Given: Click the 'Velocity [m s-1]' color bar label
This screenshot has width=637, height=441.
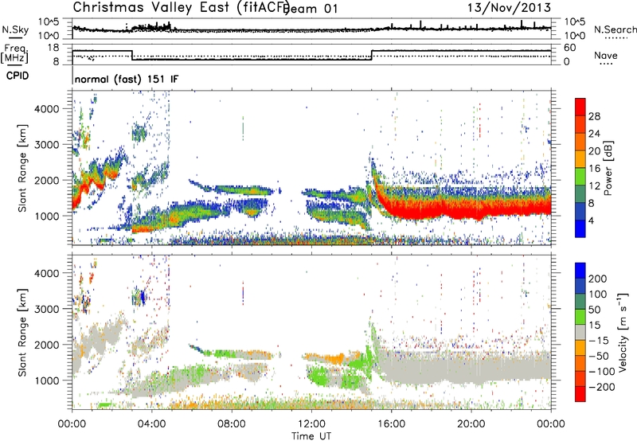Looking at the screenshot, I should (x=623, y=332).
